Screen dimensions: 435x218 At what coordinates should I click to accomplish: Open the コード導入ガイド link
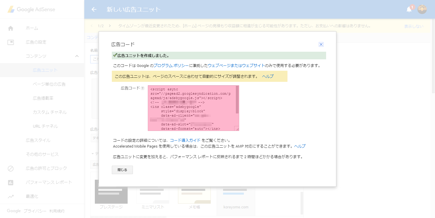click(185, 140)
